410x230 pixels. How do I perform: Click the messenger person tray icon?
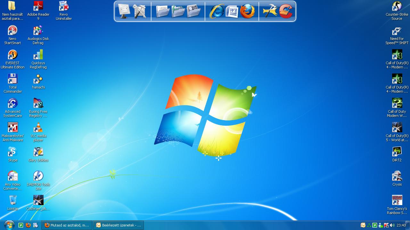click(x=381, y=225)
